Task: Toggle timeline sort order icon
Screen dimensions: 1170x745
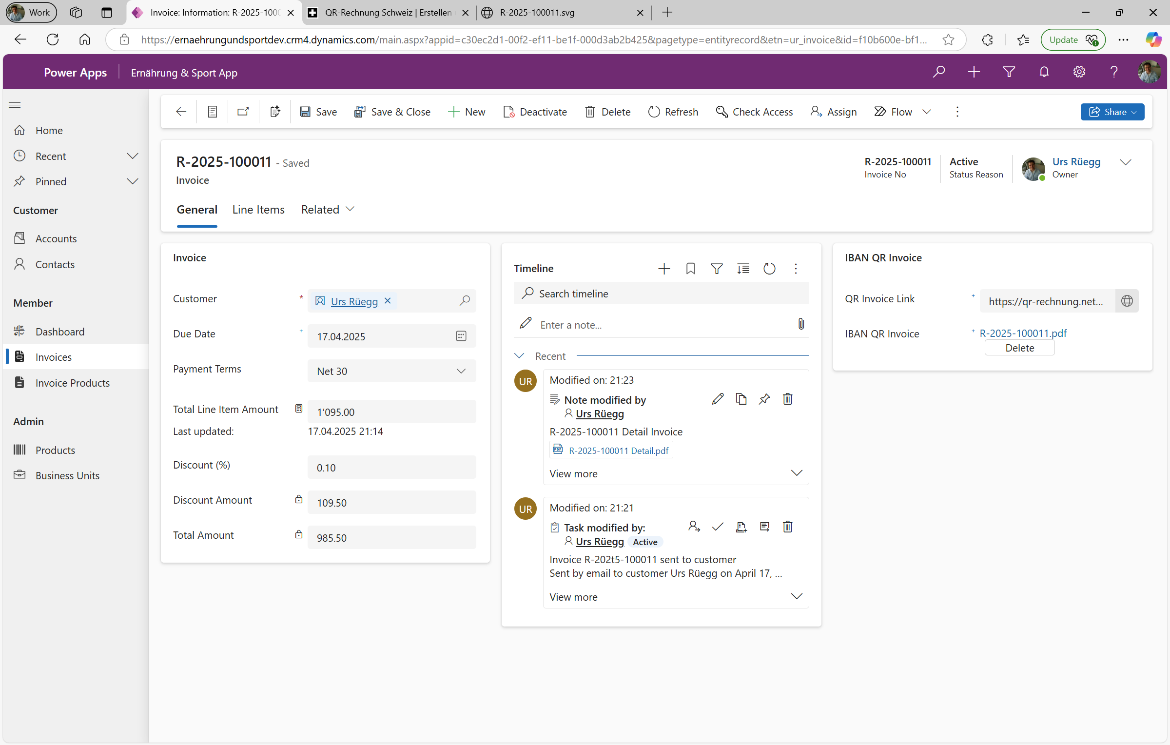Action: tap(743, 269)
